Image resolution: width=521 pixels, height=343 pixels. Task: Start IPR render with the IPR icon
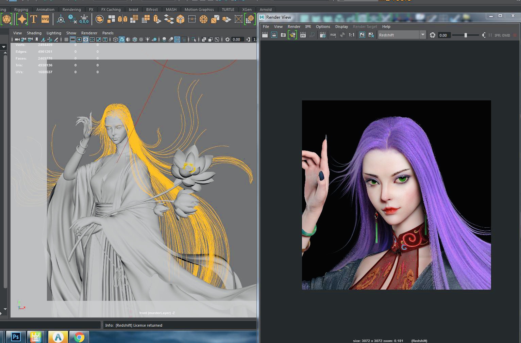(x=303, y=35)
